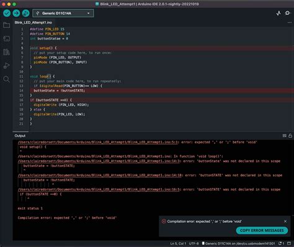Open the Boards Manager sidebar icon
Image resolution: width=294 pixels, height=247 pixels.
pyautogui.click(x=6, y=38)
